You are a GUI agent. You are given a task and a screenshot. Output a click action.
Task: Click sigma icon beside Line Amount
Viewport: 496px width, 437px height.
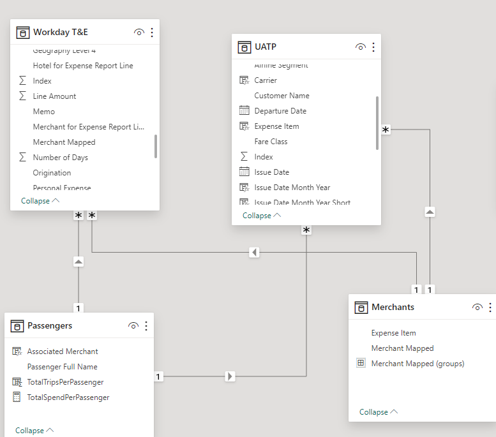tap(22, 96)
